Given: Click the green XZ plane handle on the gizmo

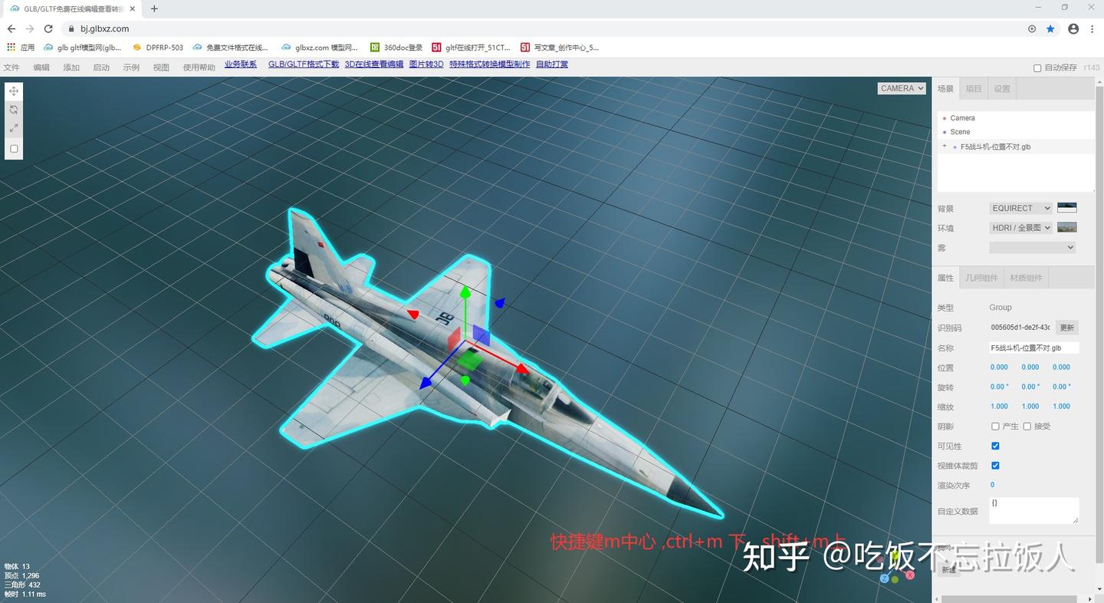Looking at the screenshot, I should [x=471, y=361].
